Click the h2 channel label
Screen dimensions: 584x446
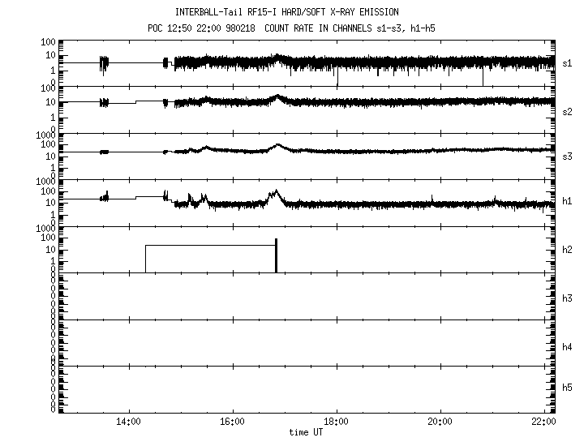tap(568, 250)
